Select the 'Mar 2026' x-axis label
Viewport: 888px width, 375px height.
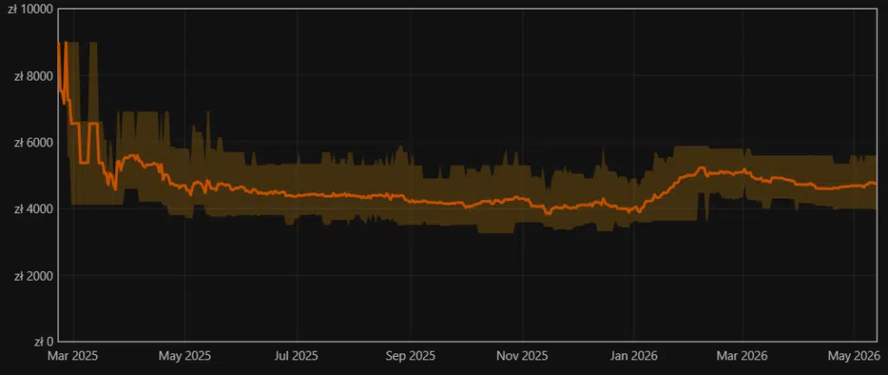743,356
